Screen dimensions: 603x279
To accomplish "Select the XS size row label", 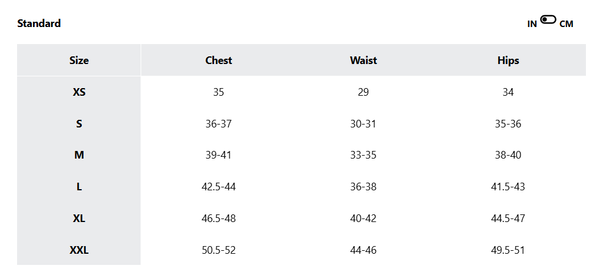I will click(x=79, y=92).
